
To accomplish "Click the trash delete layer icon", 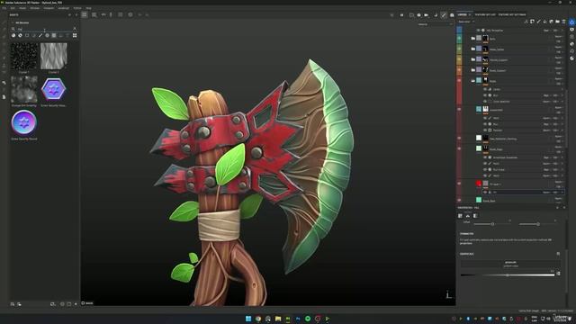I will (x=563, y=22).
